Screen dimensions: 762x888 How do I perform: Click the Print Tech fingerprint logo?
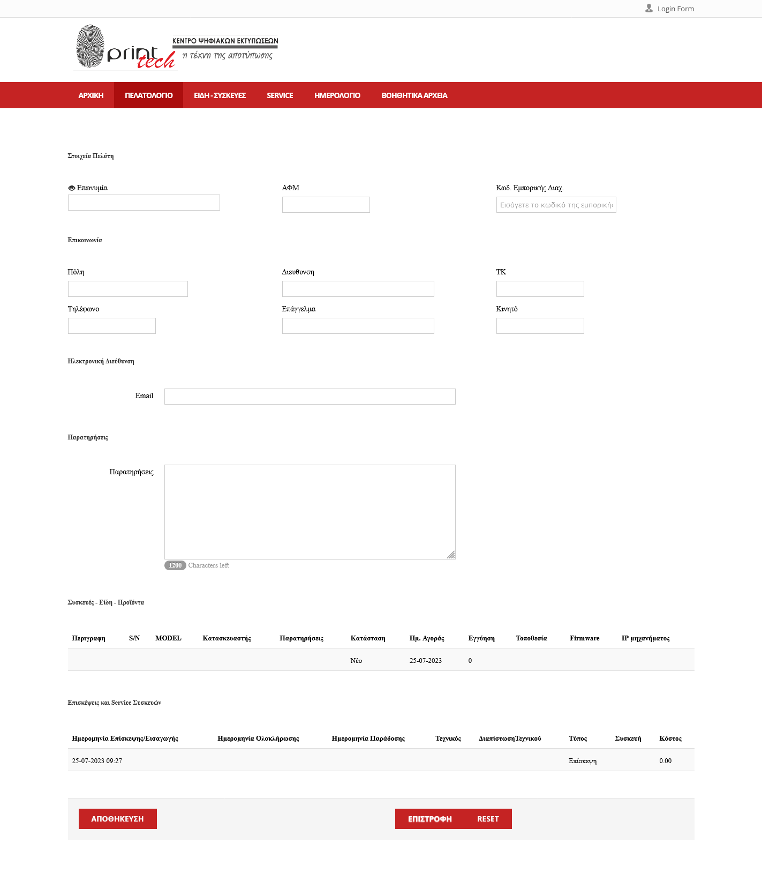(x=125, y=48)
